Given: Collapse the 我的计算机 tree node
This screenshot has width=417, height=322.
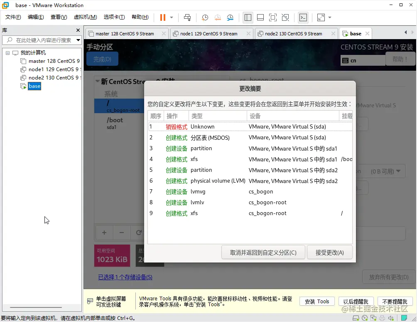Looking at the screenshot, I should tap(8, 53).
